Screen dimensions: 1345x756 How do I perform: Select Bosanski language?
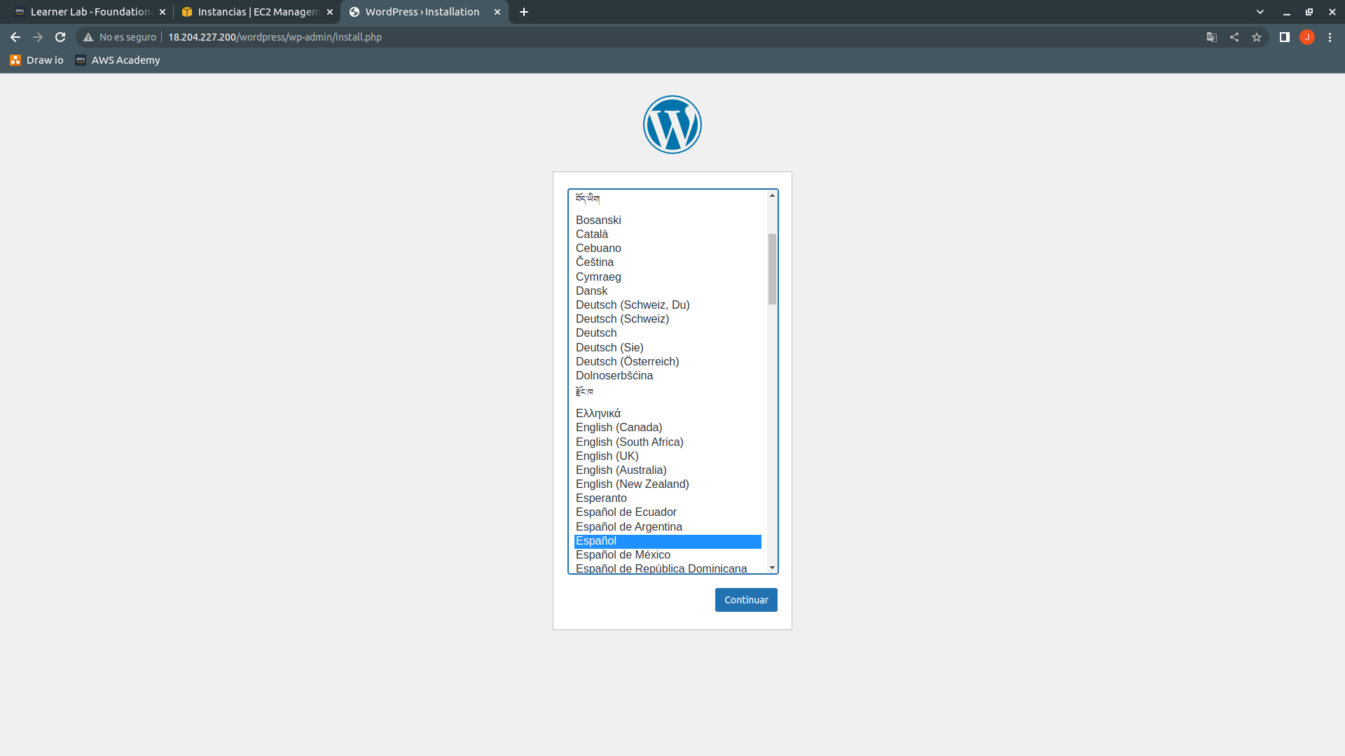(668, 220)
